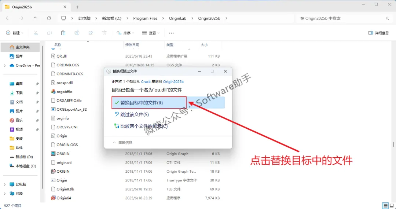This screenshot has height=209, width=396.
Task: Click the search magnifier icon
Action: [388, 18]
